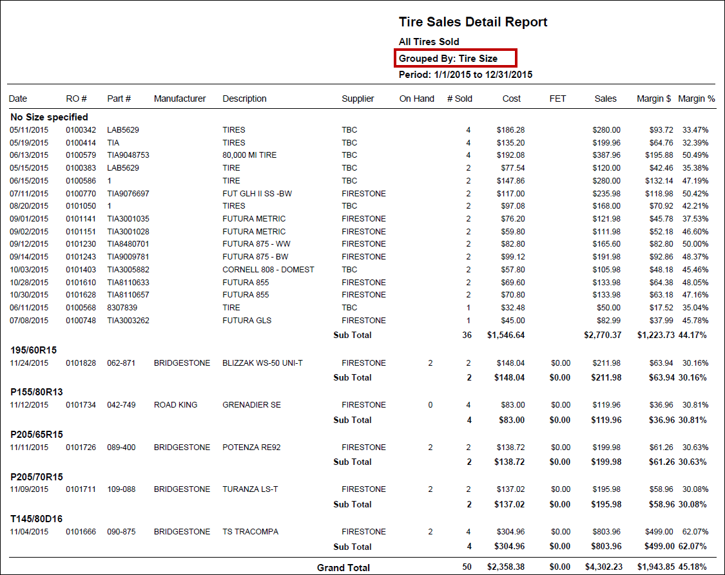Select the No Size specified group heading
Image resolution: width=725 pixels, height=575 pixels.
click(49, 117)
